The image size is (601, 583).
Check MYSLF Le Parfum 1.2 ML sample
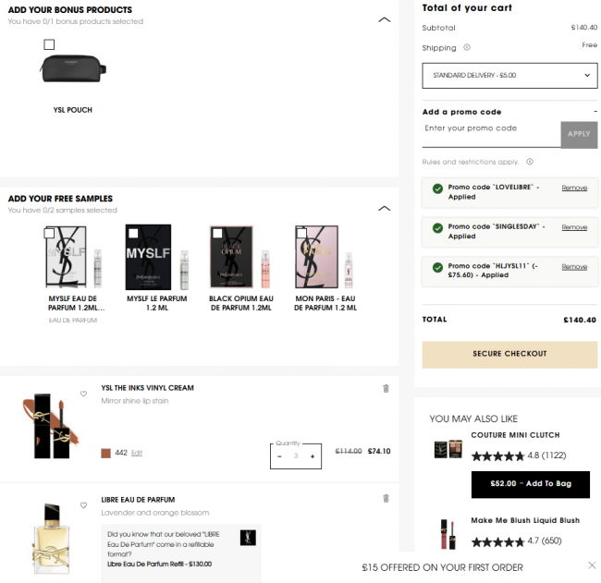(x=134, y=234)
